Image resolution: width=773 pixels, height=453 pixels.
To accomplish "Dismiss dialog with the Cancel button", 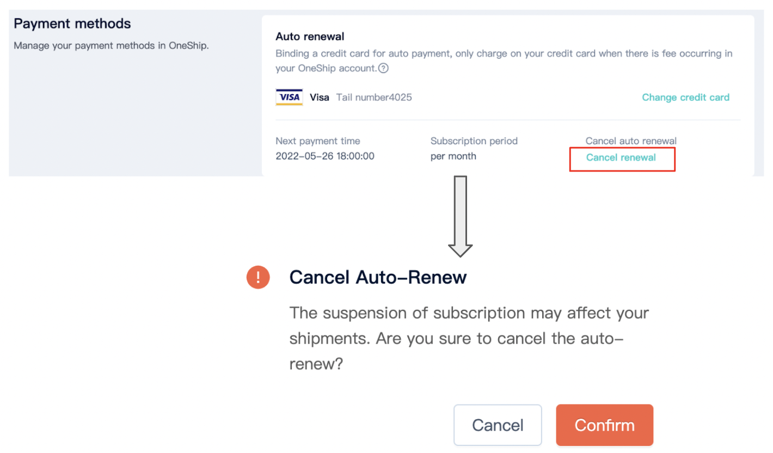I will tap(498, 425).
